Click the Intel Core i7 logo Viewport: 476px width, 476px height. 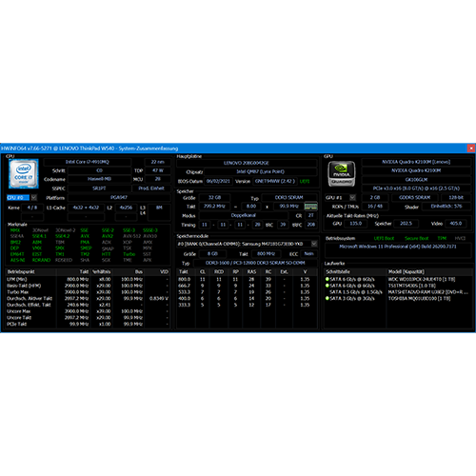point(24,173)
